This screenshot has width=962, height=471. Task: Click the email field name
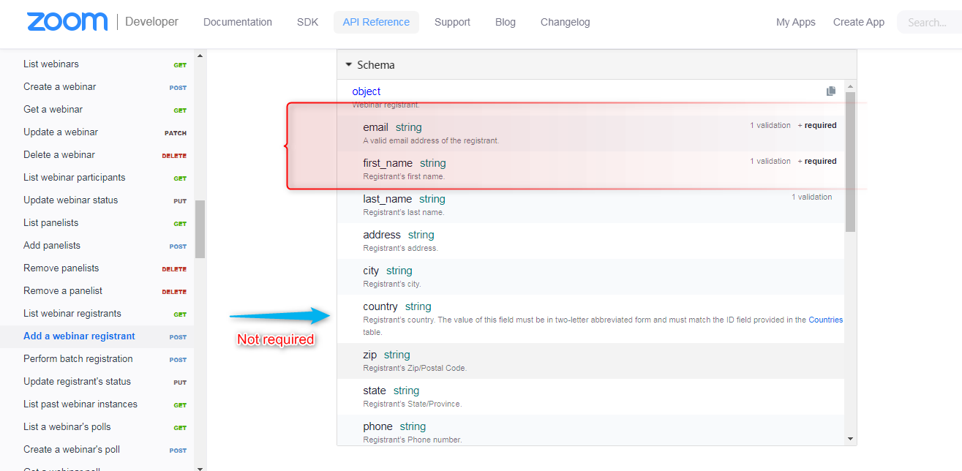(x=375, y=127)
